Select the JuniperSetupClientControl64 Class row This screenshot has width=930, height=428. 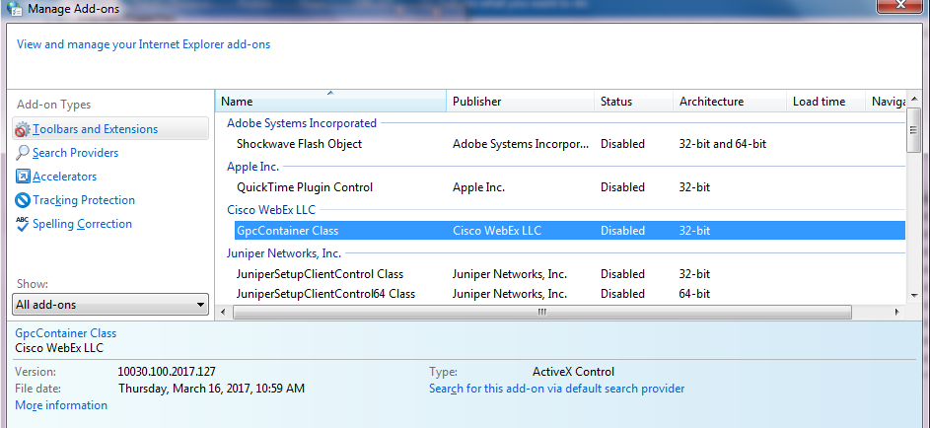(x=569, y=294)
